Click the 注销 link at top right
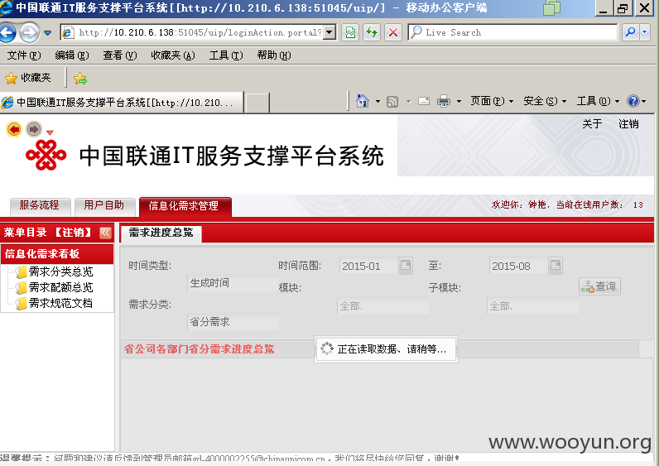 coord(628,124)
